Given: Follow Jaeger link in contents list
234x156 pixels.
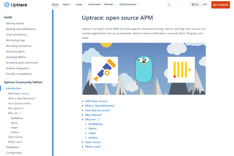Looking at the screenshot, I should click(92, 133).
